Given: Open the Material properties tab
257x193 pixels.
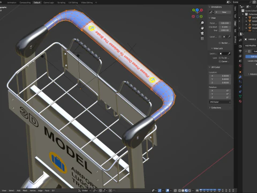Looking at the screenshot, I should tap(240, 101).
